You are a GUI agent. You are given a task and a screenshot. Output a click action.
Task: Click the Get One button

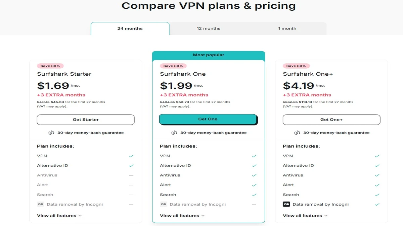pyautogui.click(x=208, y=119)
